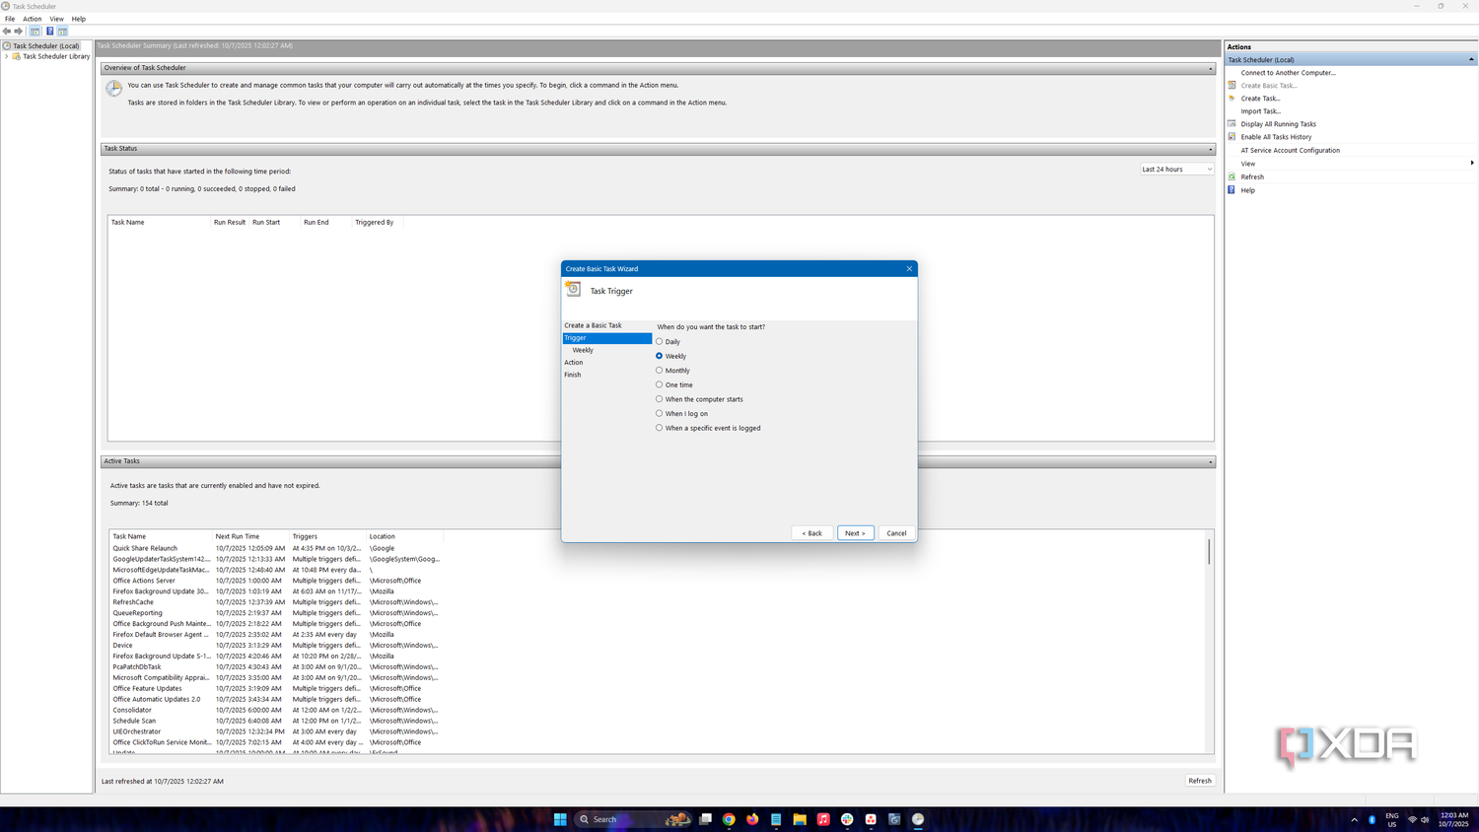Click the Create Task icon in Actions pane

1232,99
